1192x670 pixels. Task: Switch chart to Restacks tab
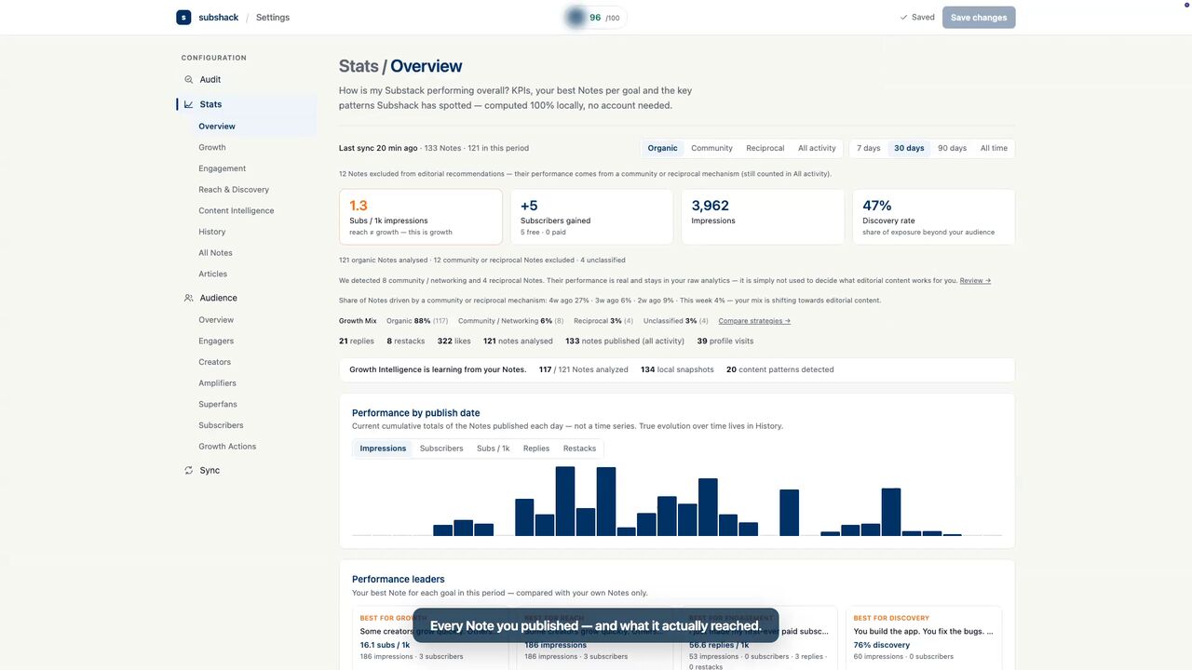(x=579, y=449)
